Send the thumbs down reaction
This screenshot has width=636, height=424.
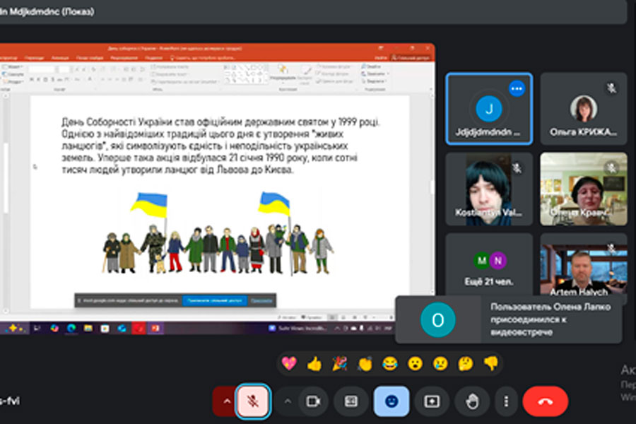tap(490, 364)
